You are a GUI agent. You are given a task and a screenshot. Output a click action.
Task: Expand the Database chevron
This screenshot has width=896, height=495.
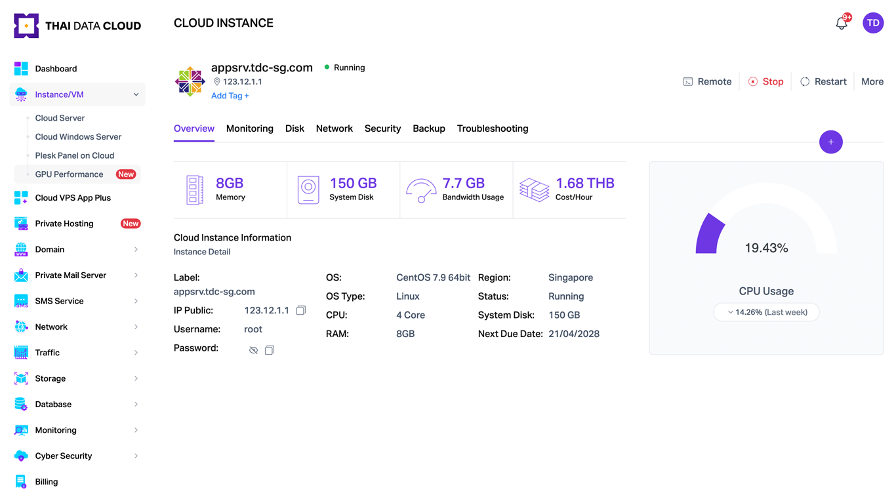coord(136,405)
